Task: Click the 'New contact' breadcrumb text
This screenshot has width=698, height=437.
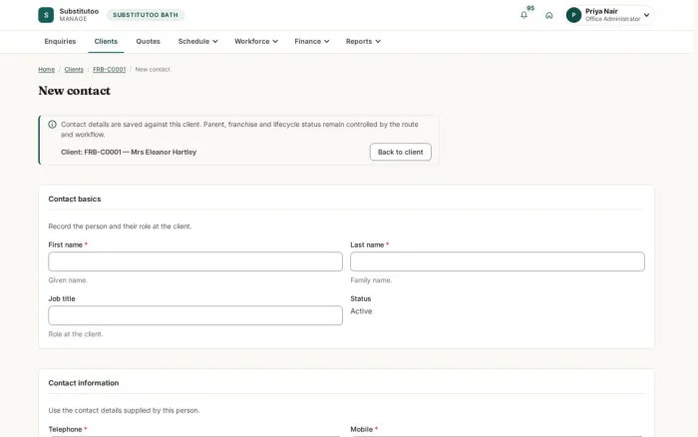Action: [153, 70]
